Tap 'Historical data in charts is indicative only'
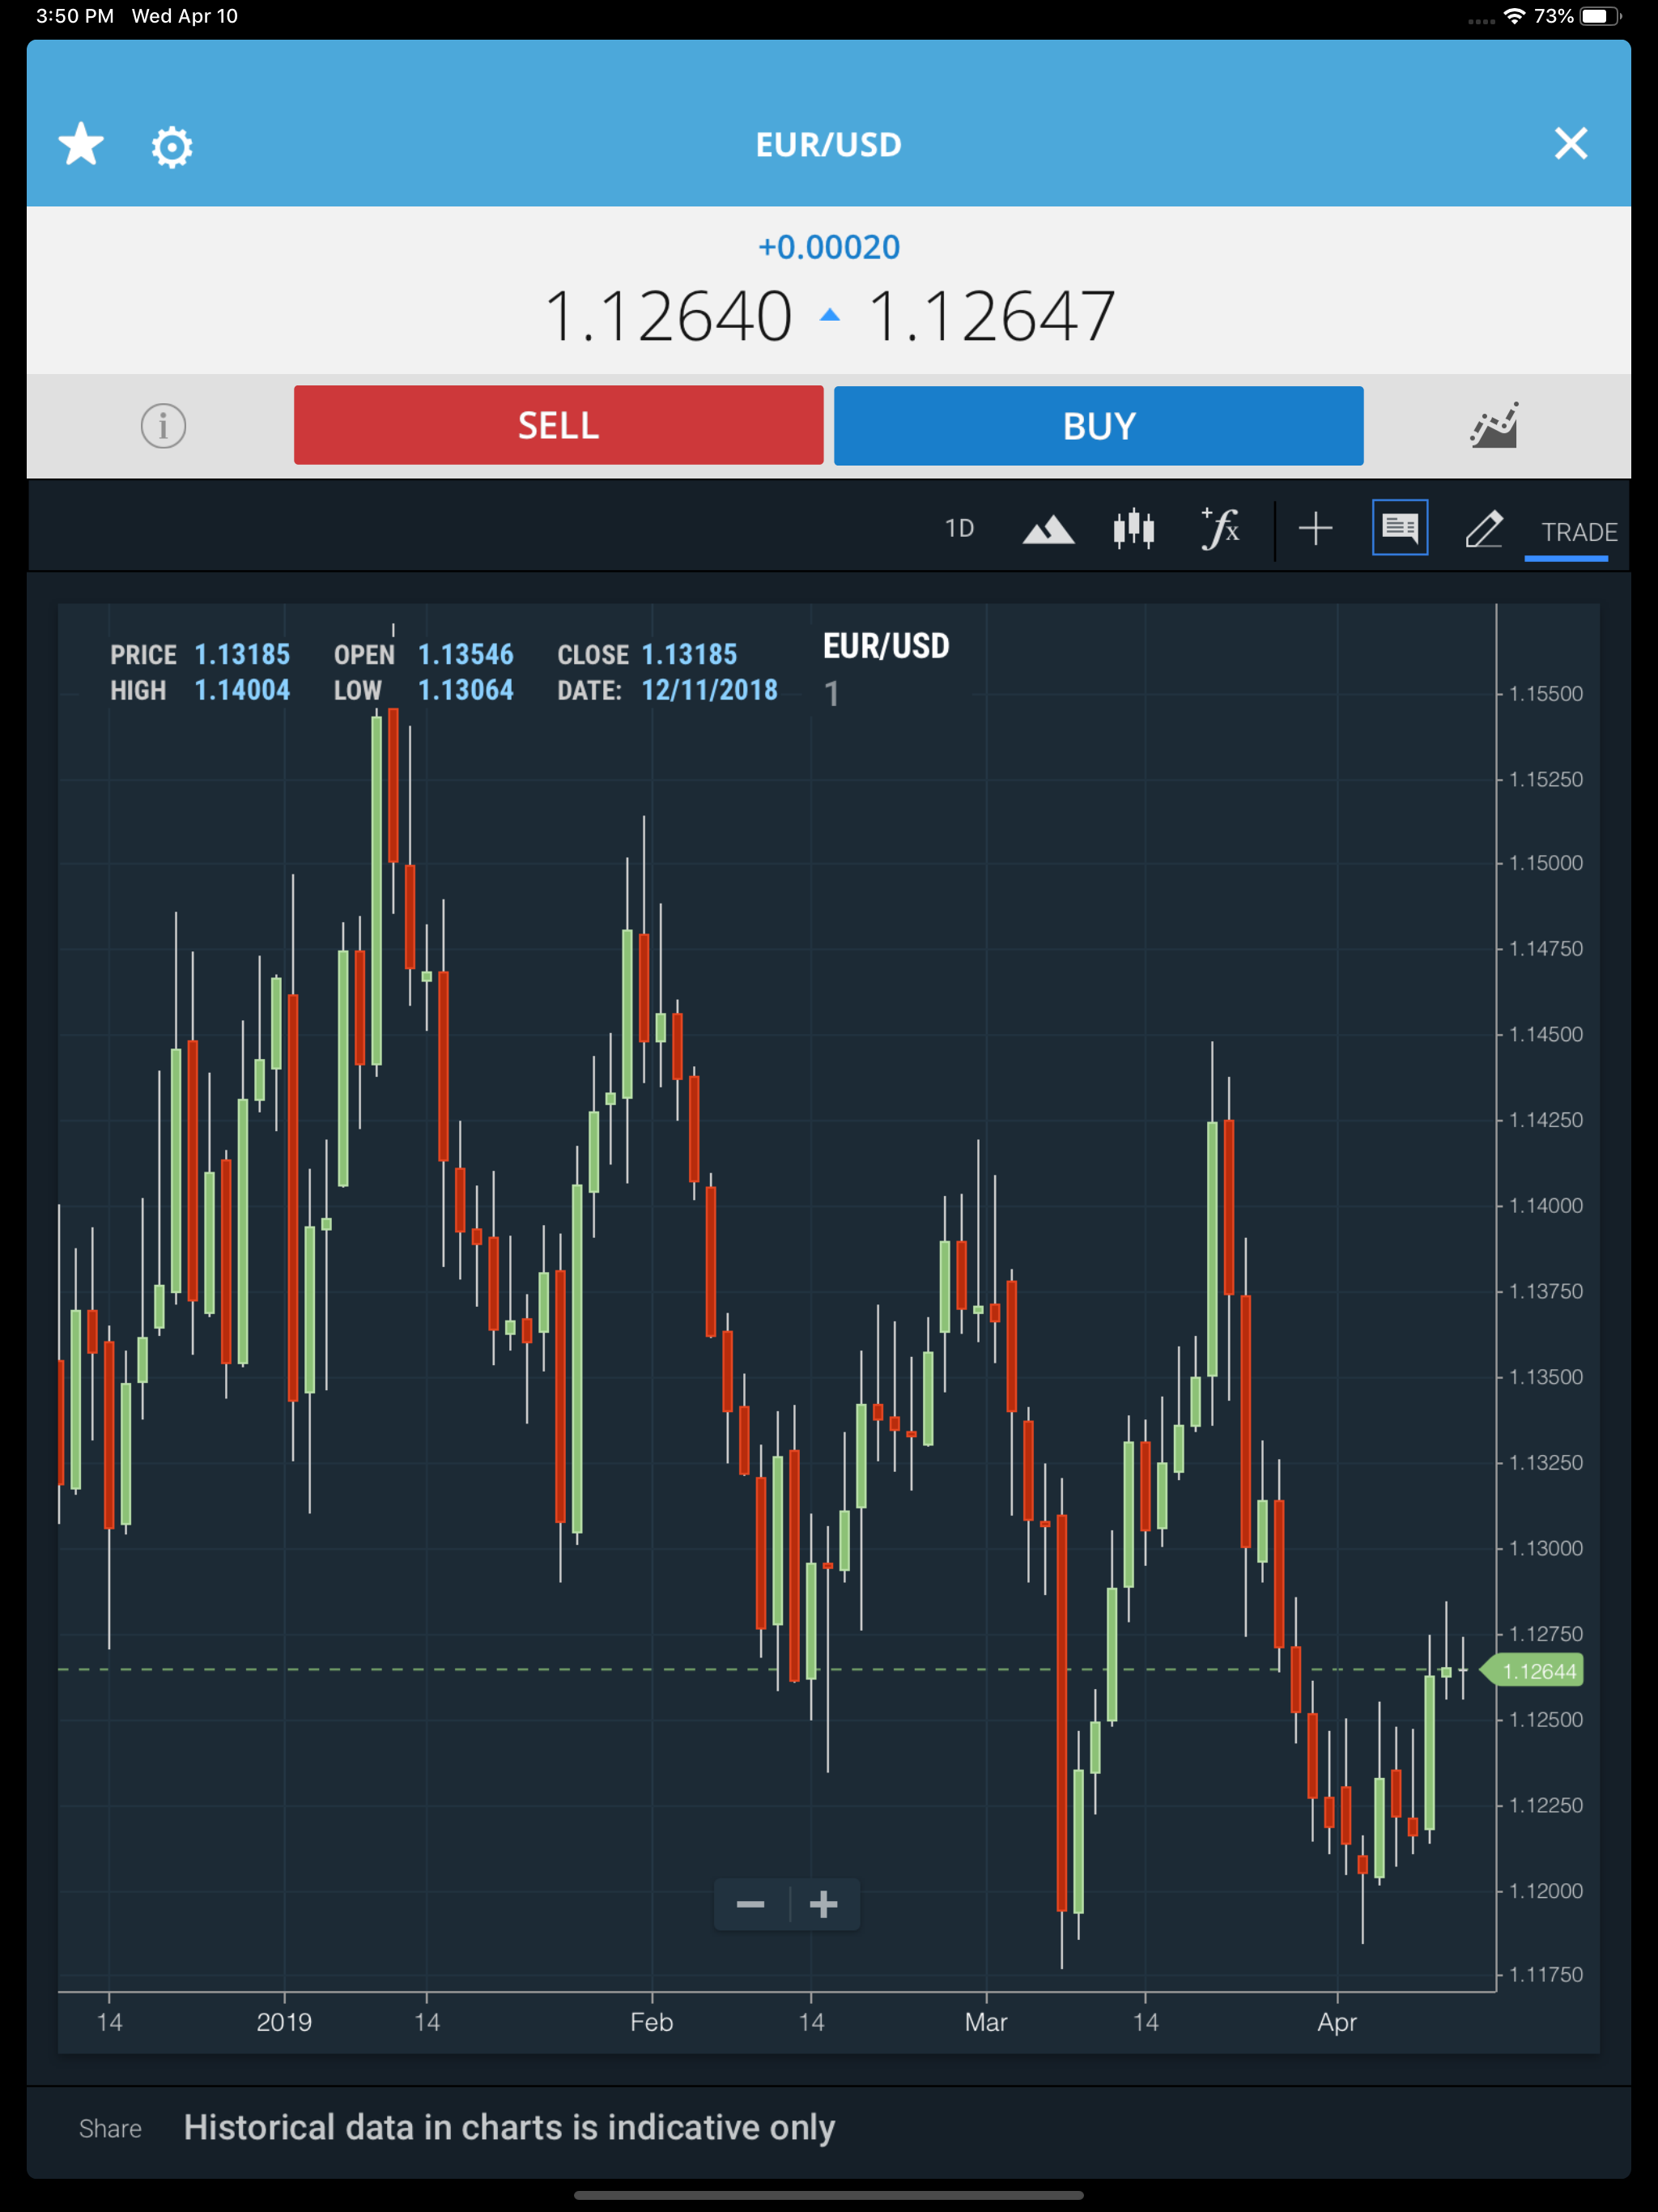Image resolution: width=1658 pixels, height=2212 pixels. [509, 2128]
